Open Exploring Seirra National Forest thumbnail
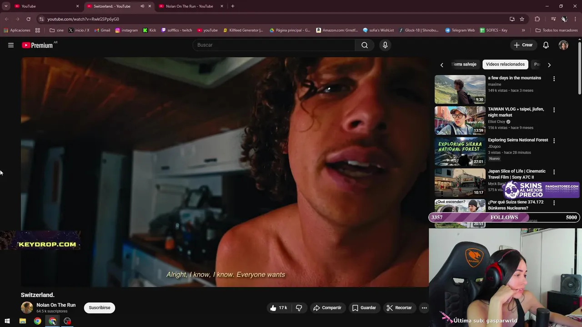 pyautogui.click(x=460, y=151)
